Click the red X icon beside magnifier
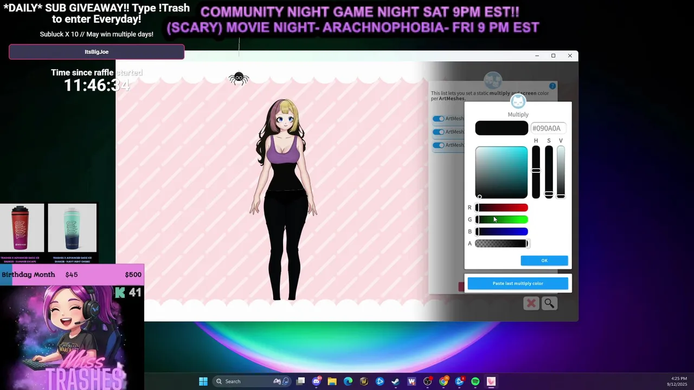The width and height of the screenshot is (694, 390). pos(531,304)
